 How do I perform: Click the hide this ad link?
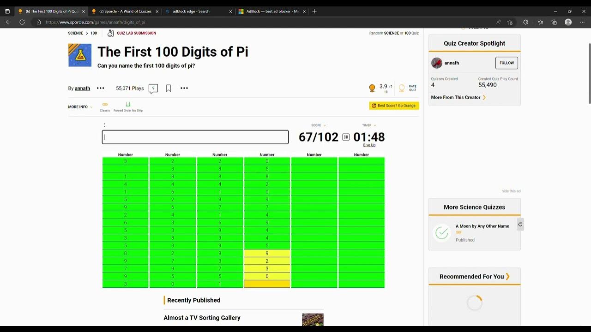(x=511, y=191)
